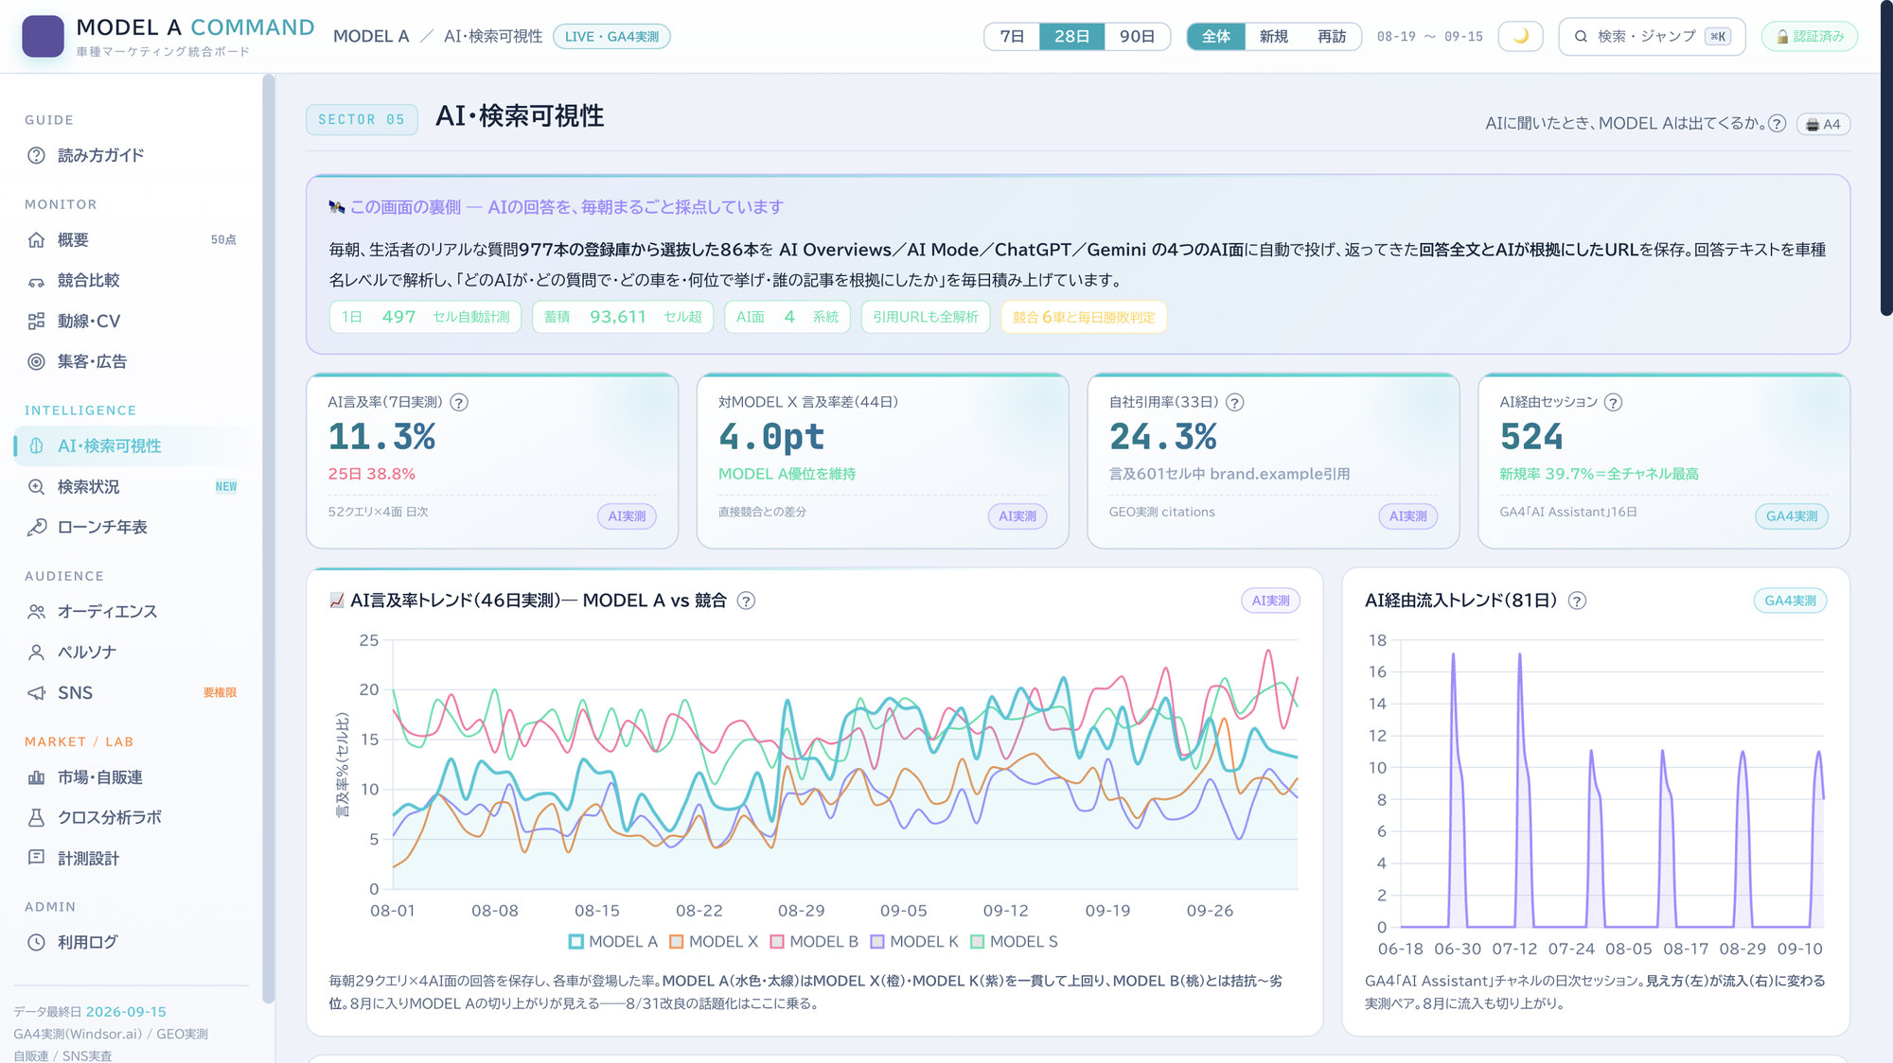This screenshot has width=1893, height=1063.
Task: Open 読み方ガイド in the sidebar
Action: click(x=131, y=155)
